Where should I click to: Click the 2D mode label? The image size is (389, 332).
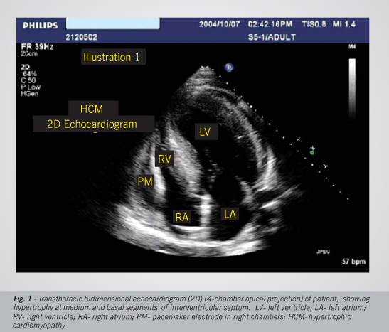point(26,68)
